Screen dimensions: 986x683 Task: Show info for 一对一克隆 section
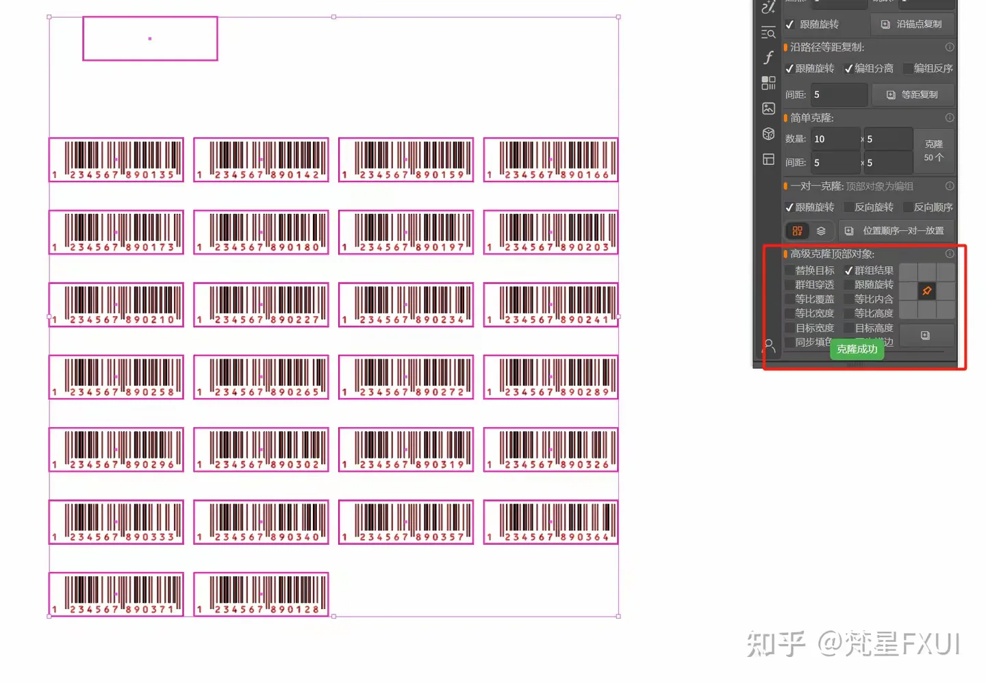coord(950,186)
